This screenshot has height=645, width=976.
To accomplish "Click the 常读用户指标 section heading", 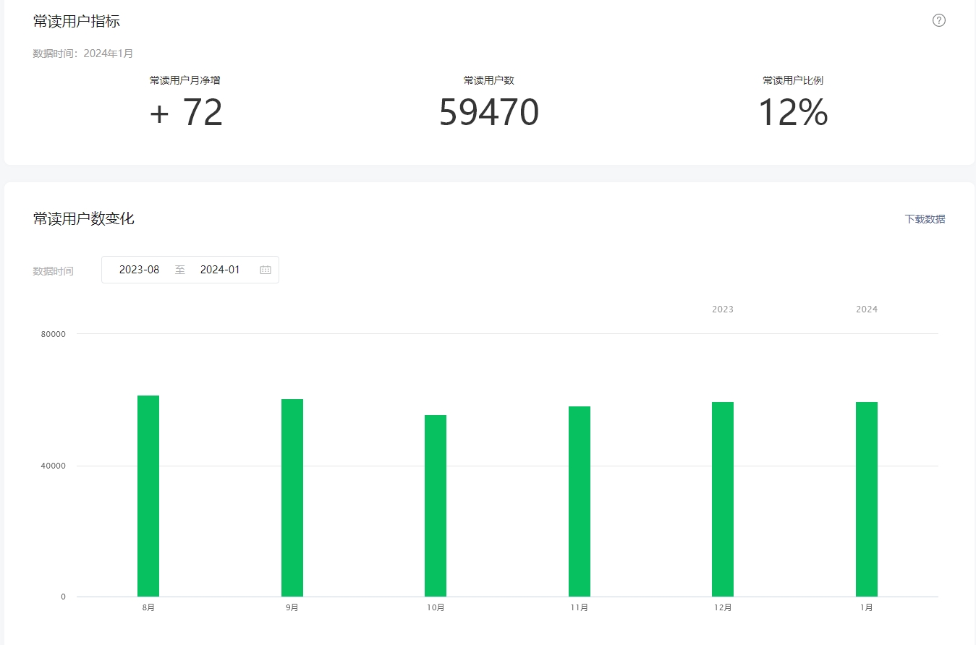I will pyautogui.click(x=77, y=22).
